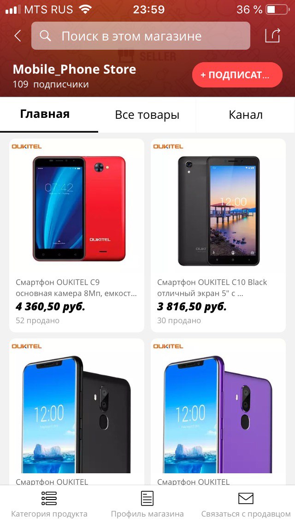Screen dimensions: 295x523
Task: Focus the Поиск в этом магазине field
Action: click(141, 36)
